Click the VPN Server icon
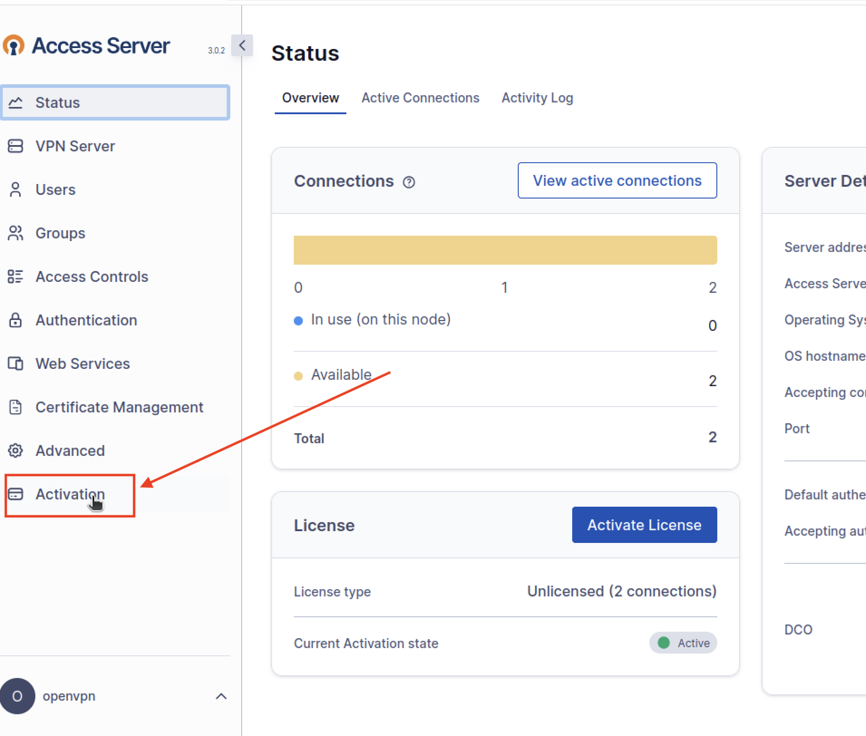Screen dimensions: 866x736 point(15,146)
